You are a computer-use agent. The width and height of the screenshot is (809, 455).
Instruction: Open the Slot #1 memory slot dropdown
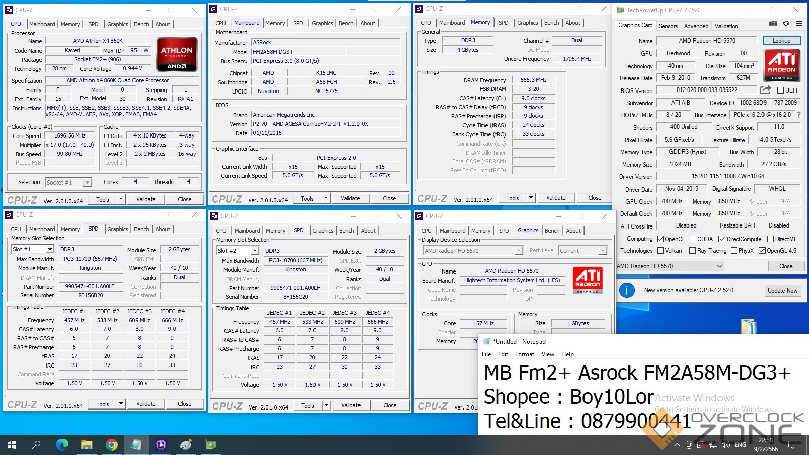(x=50, y=249)
